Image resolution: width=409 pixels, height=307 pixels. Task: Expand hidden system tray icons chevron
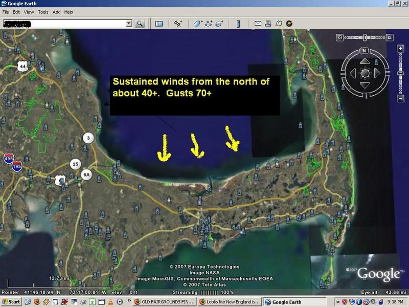coord(338,302)
